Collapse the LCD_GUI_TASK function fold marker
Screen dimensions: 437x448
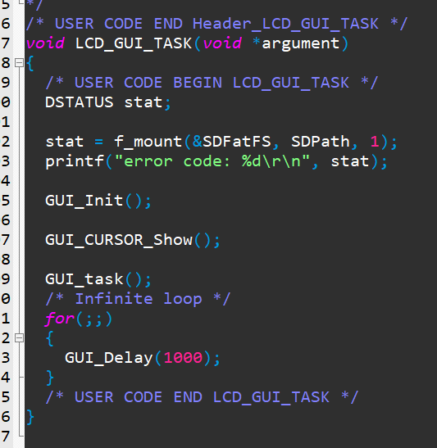tap(19, 62)
